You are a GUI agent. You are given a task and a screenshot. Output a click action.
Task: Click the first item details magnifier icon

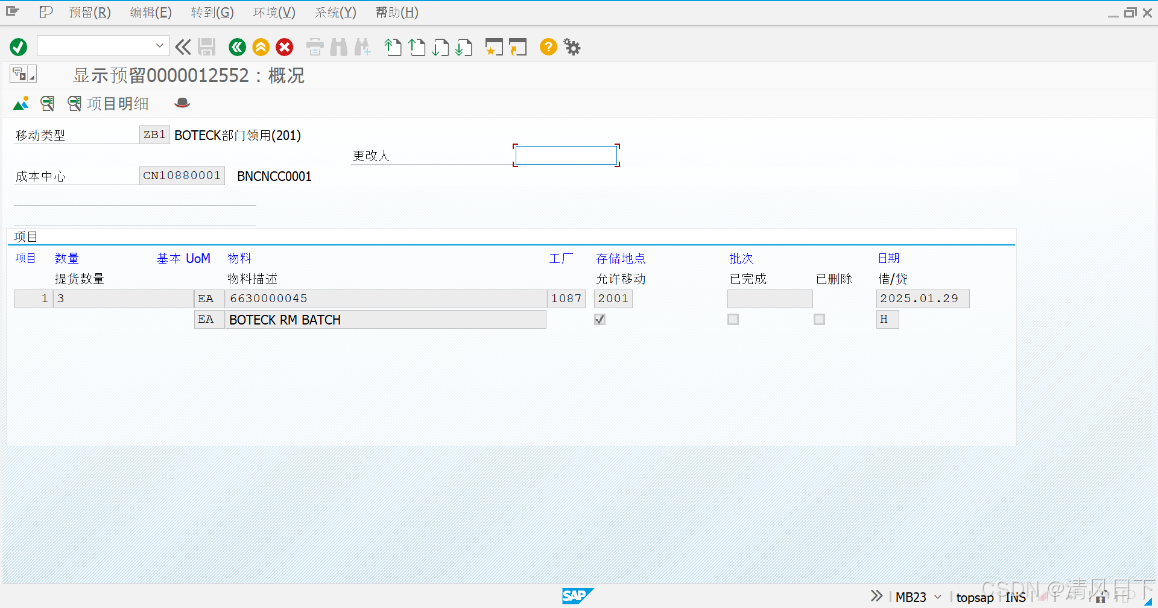pos(48,103)
